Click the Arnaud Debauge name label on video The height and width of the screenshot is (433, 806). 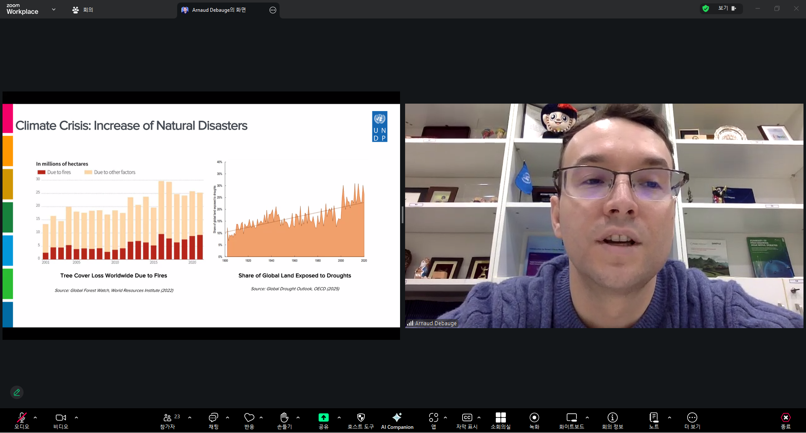coord(436,323)
